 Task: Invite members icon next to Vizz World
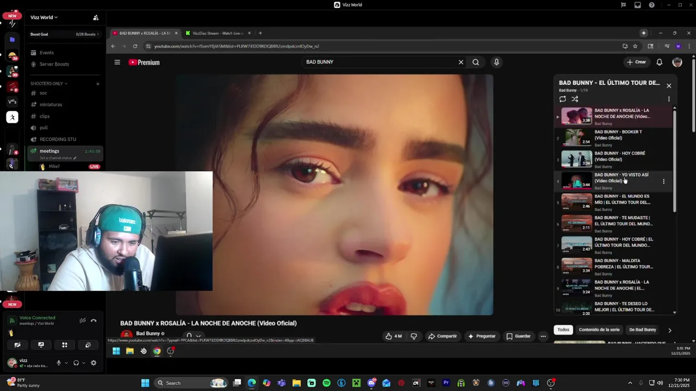coord(96,17)
